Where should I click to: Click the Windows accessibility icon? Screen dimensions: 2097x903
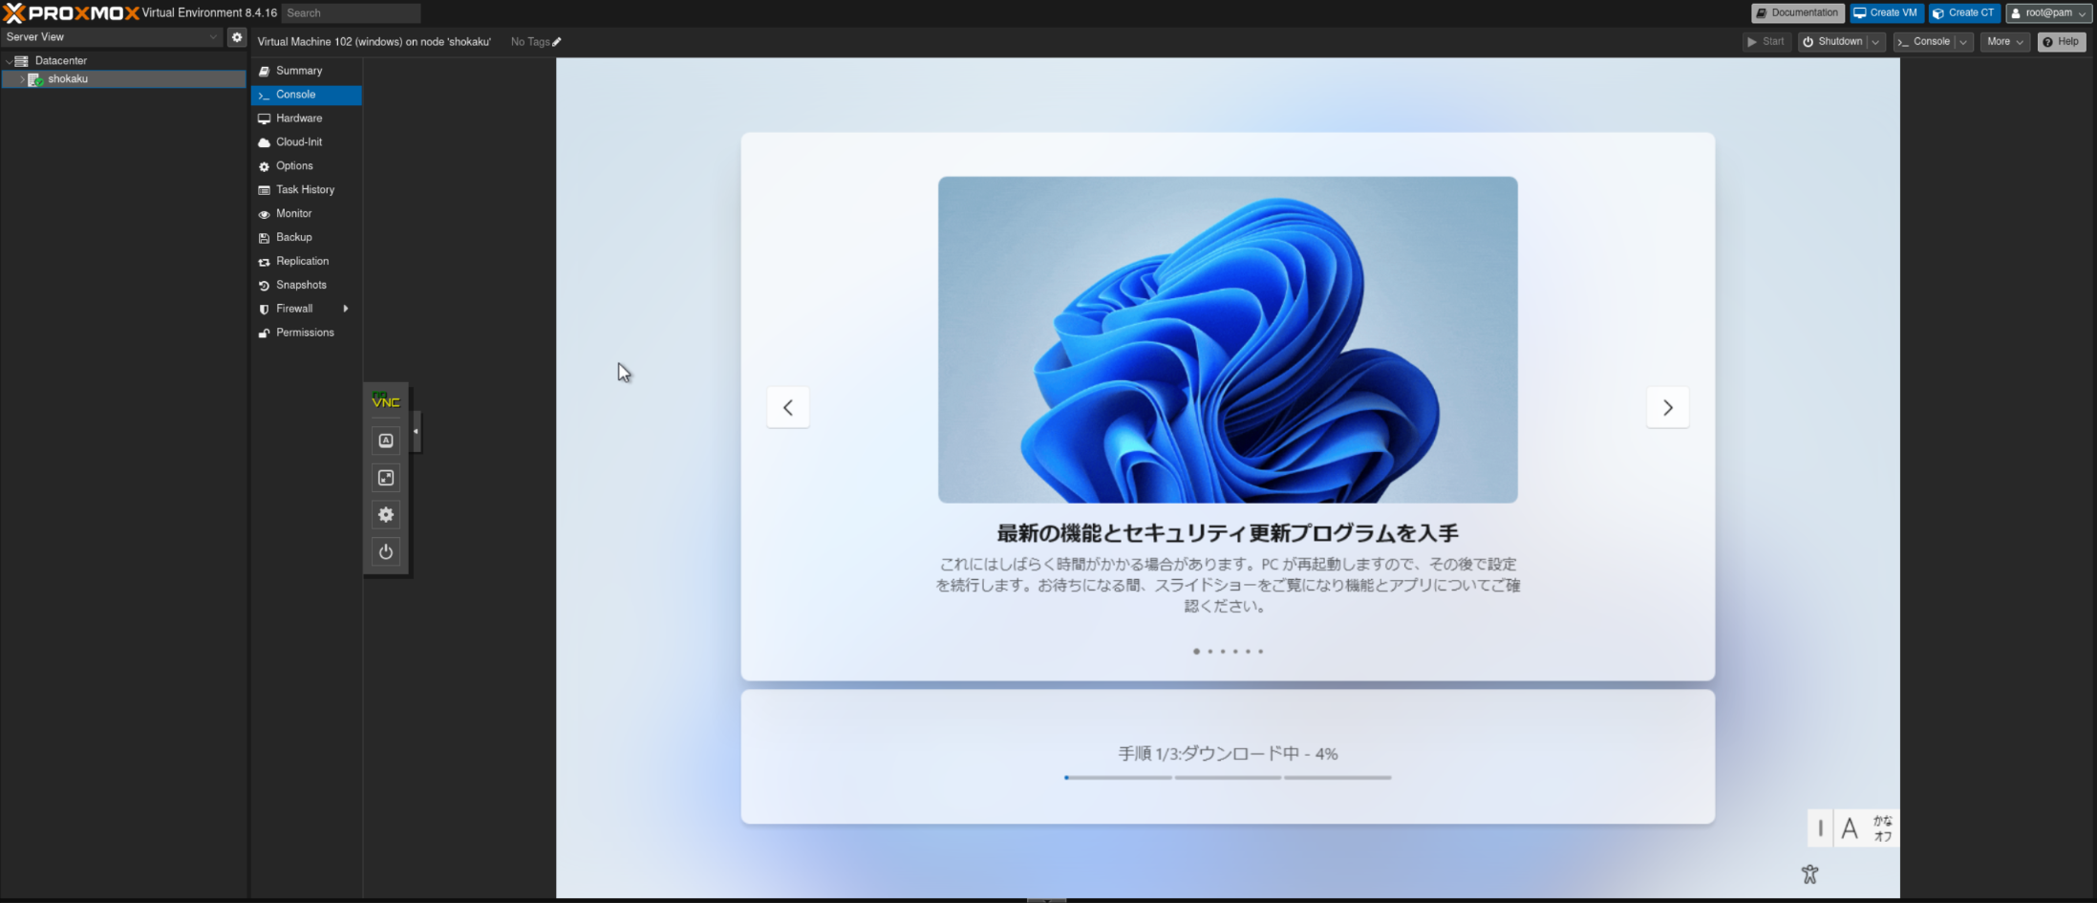[x=1809, y=873]
